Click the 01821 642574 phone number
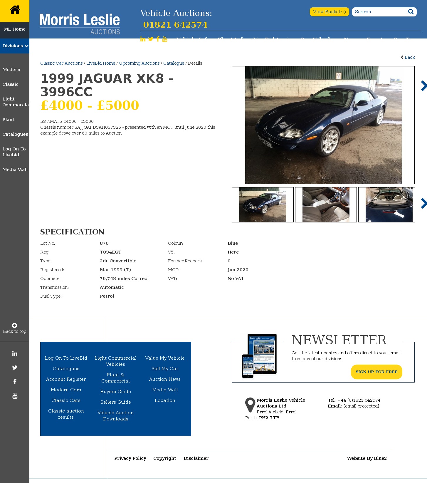 175,25
